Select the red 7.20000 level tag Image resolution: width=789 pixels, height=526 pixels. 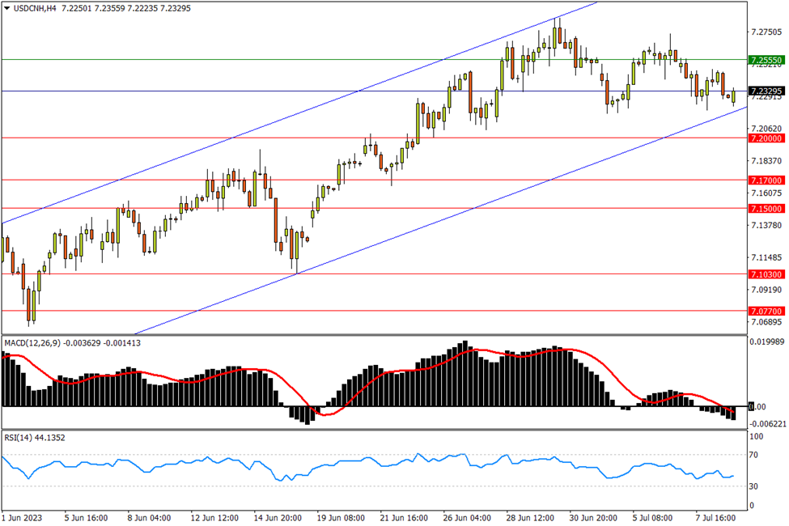[765, 138]
